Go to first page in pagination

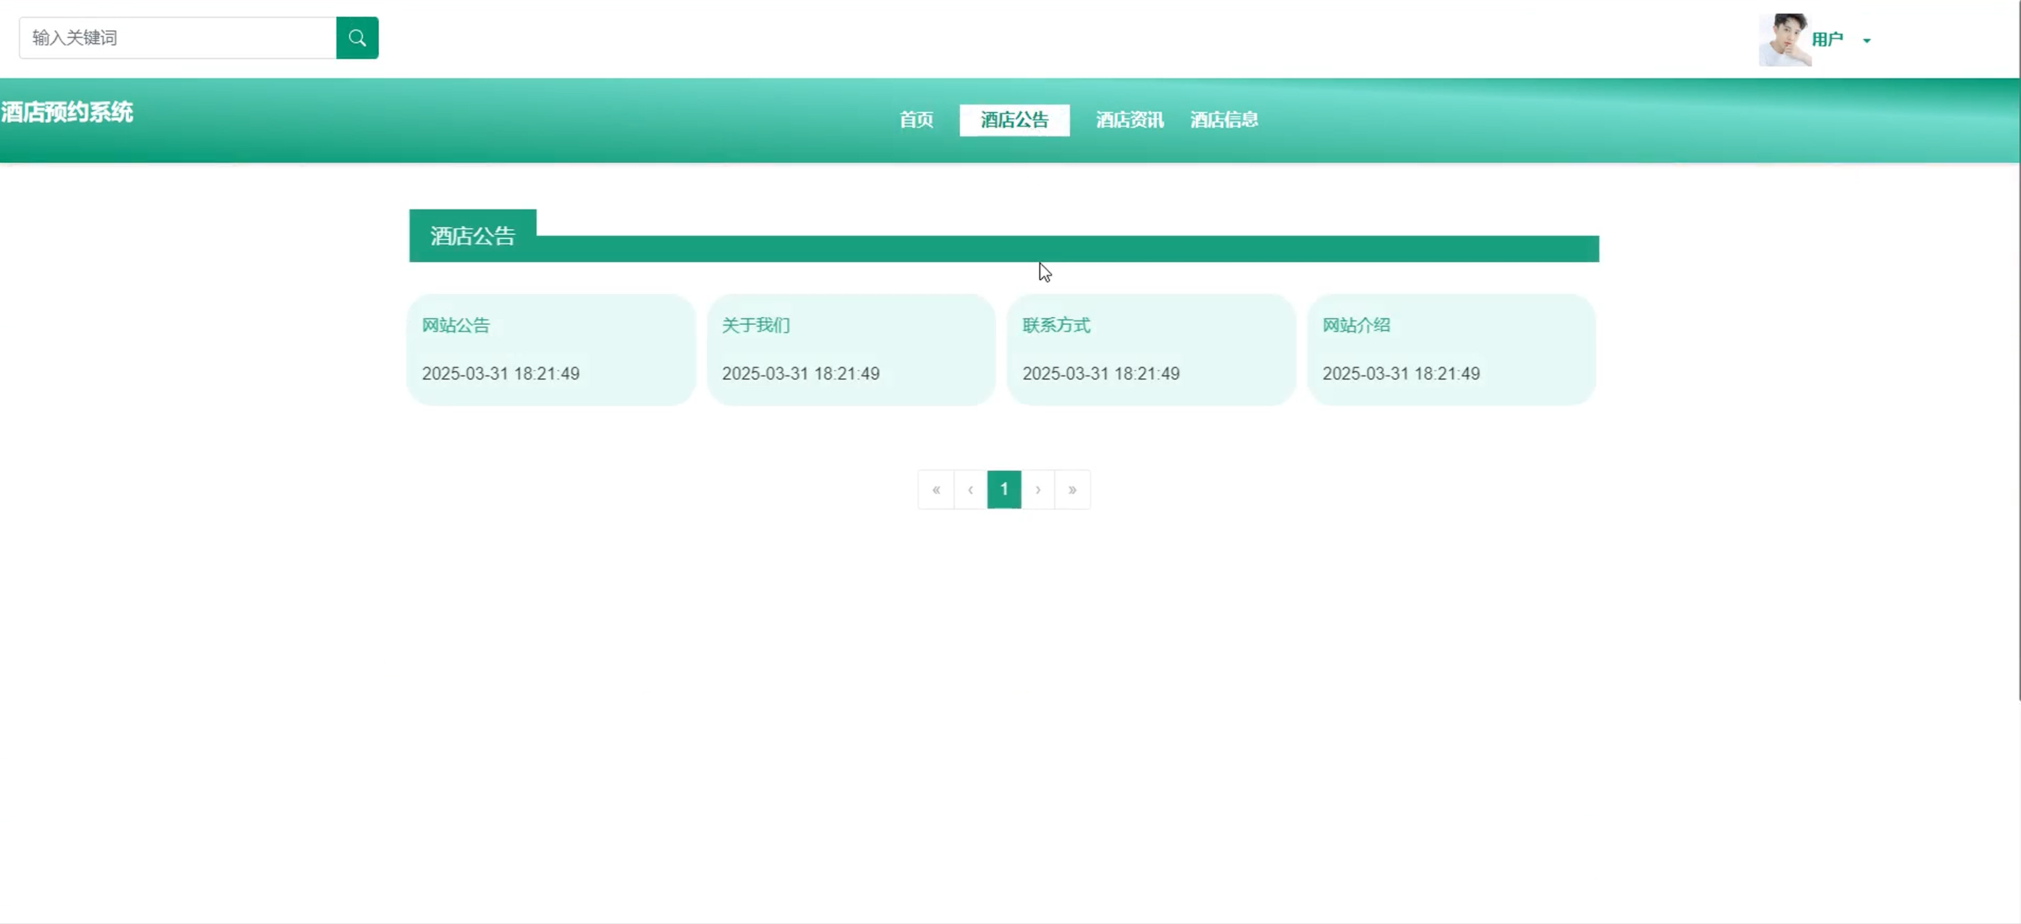936,489
